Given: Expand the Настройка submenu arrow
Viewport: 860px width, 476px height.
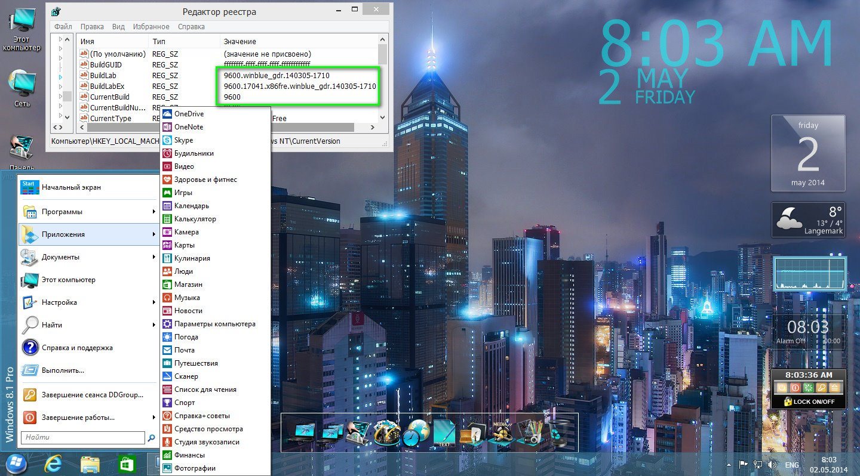Looking at the screenshot, I should (154, 302).
